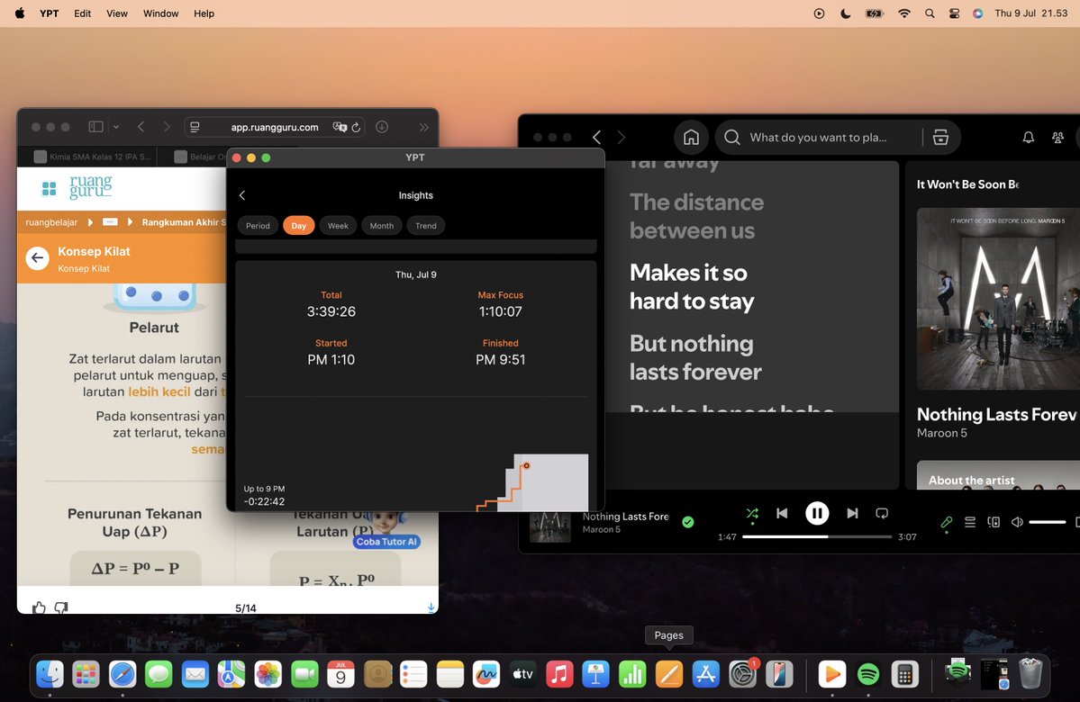Click the Coba Tutor AI button
1080x702 pixels.
point(386,542)
